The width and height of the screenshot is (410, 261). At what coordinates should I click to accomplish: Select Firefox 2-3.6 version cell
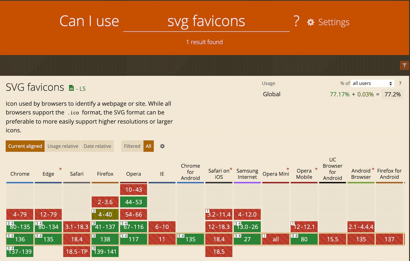point(105,202)
